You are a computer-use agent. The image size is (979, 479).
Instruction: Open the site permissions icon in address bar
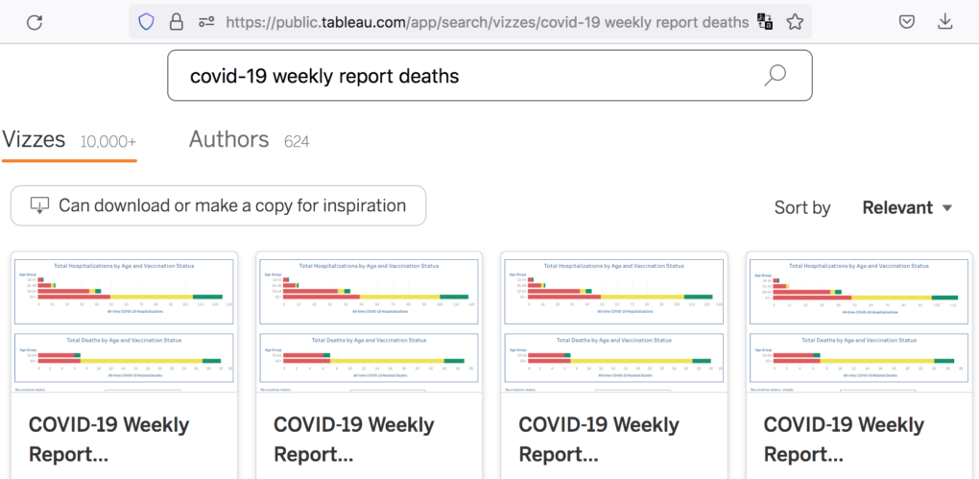[206, 21]
